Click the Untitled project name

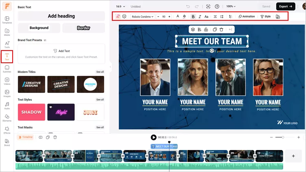pyautogui.click(x=136, y=7)
